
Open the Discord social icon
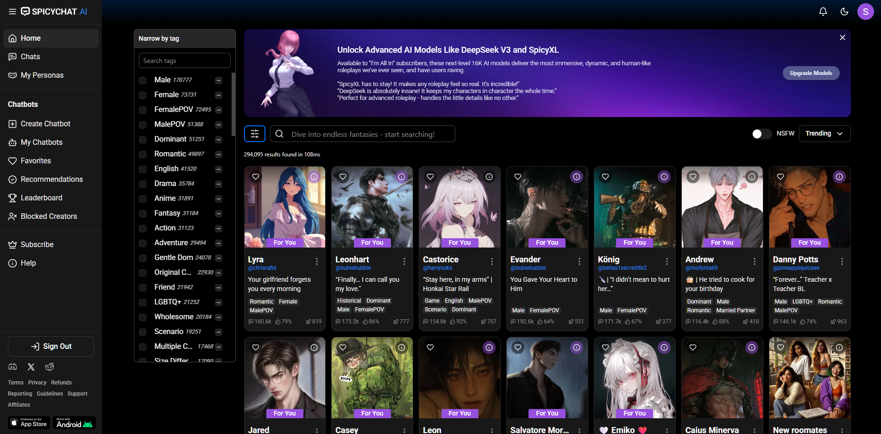[x=13, y=367]
